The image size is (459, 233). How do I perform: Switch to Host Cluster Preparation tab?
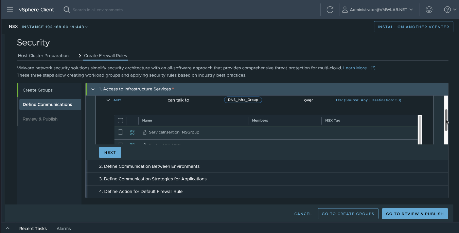[x=43, y=56]
